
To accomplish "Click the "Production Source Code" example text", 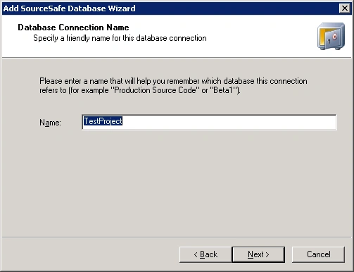I will 156,90.
